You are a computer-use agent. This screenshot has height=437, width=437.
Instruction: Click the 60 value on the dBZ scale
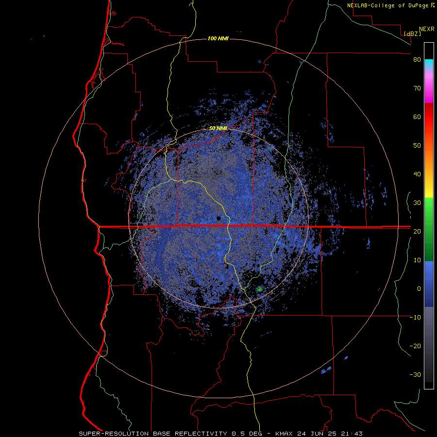click(x=417, y=117)
